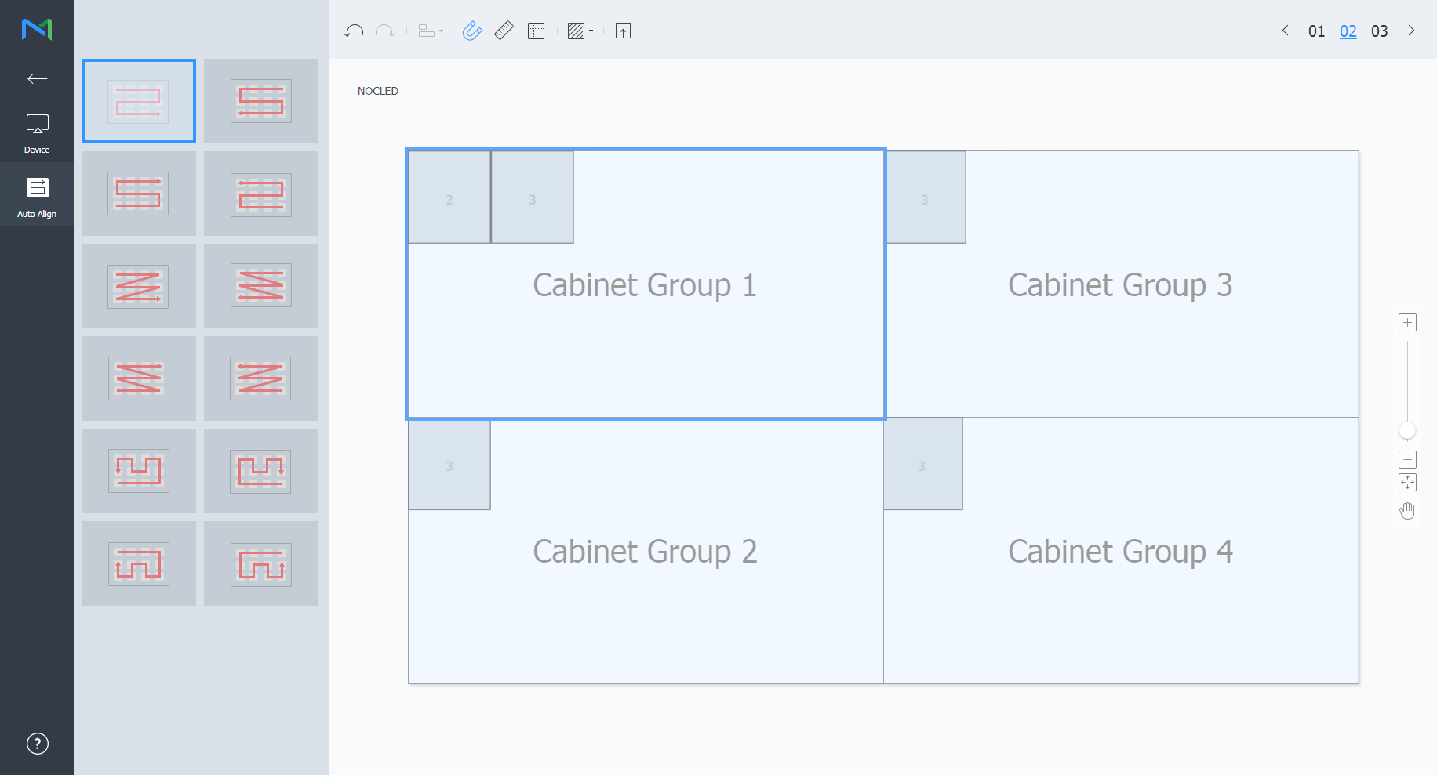Activate the hand pan tool
The height and width of the screenshot is (775, 1437).
pyautogui.click(x=1407, y=511)
